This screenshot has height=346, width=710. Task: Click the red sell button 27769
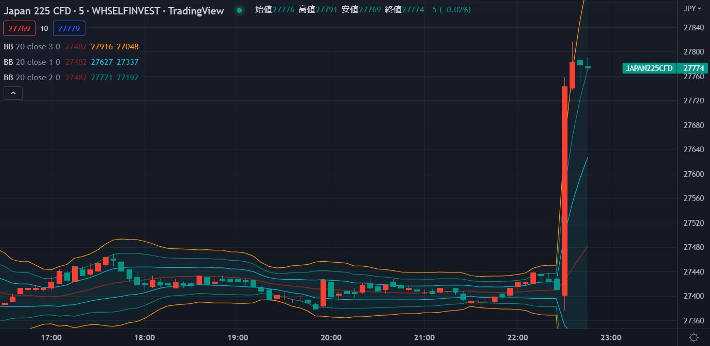[19, 28]
